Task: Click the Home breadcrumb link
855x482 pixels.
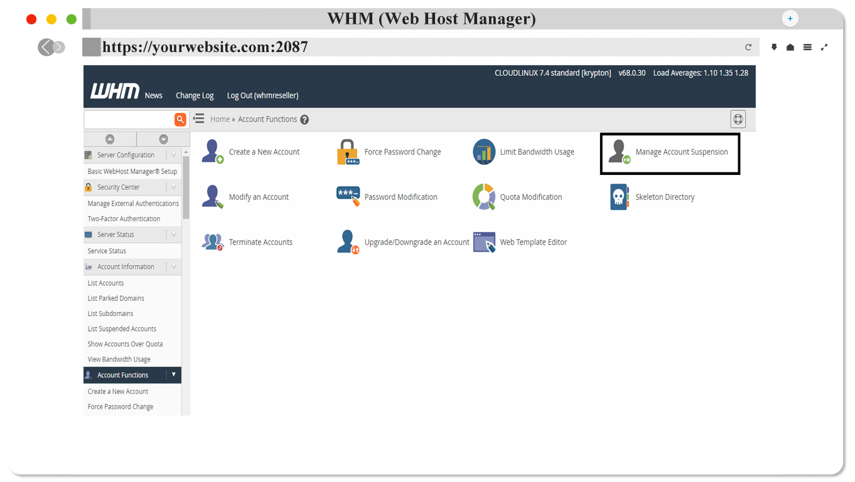Action: click(x=220, y=119)
